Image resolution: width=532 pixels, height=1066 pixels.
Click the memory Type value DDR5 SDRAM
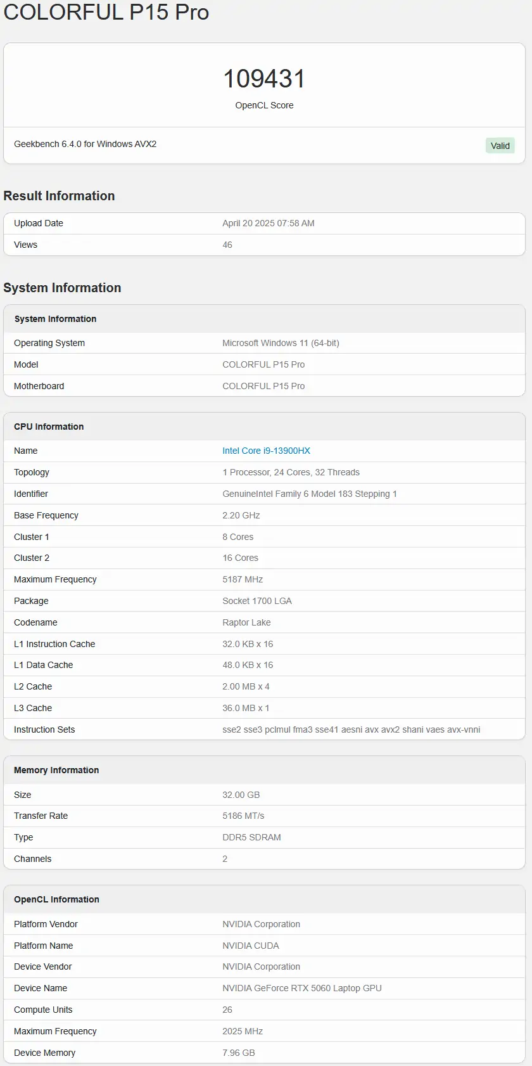point(251,837)
